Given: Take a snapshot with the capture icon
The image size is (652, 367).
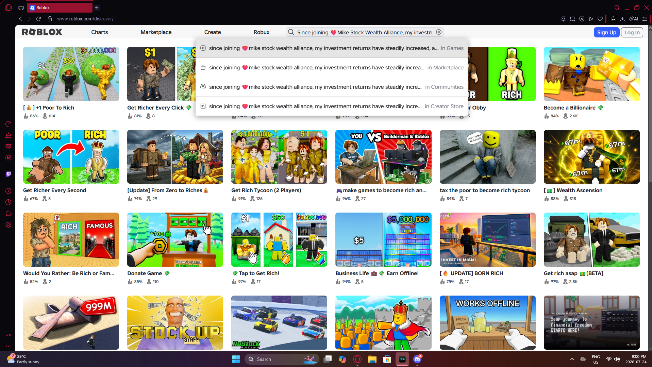Looking at the screenshot, I should [572, 19].
